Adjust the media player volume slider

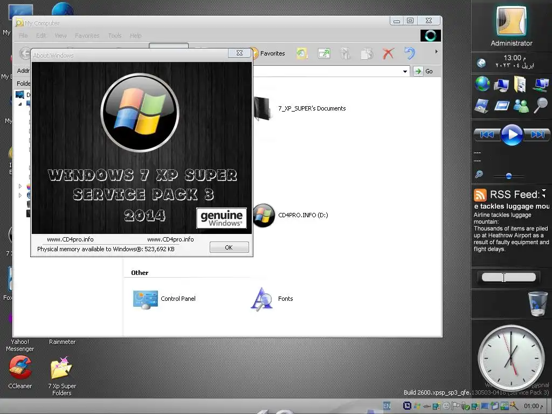coord(509,176)
